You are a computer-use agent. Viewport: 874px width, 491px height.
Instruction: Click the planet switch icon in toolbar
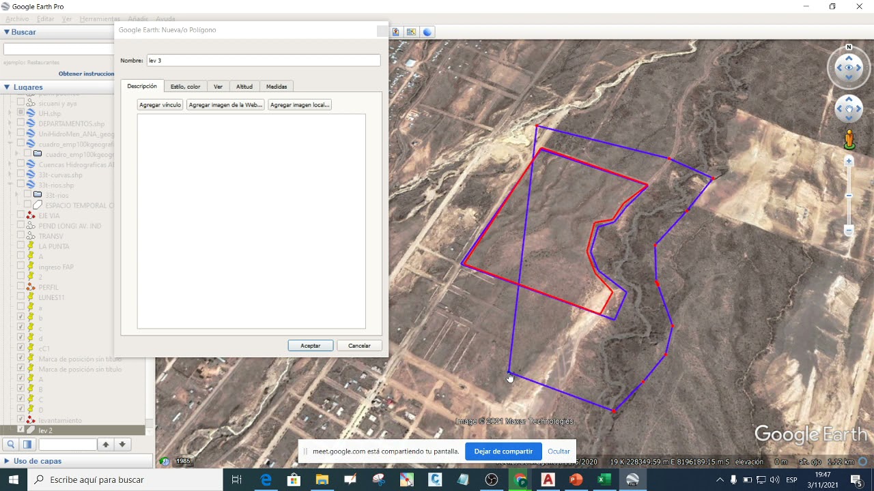(427, 32)
